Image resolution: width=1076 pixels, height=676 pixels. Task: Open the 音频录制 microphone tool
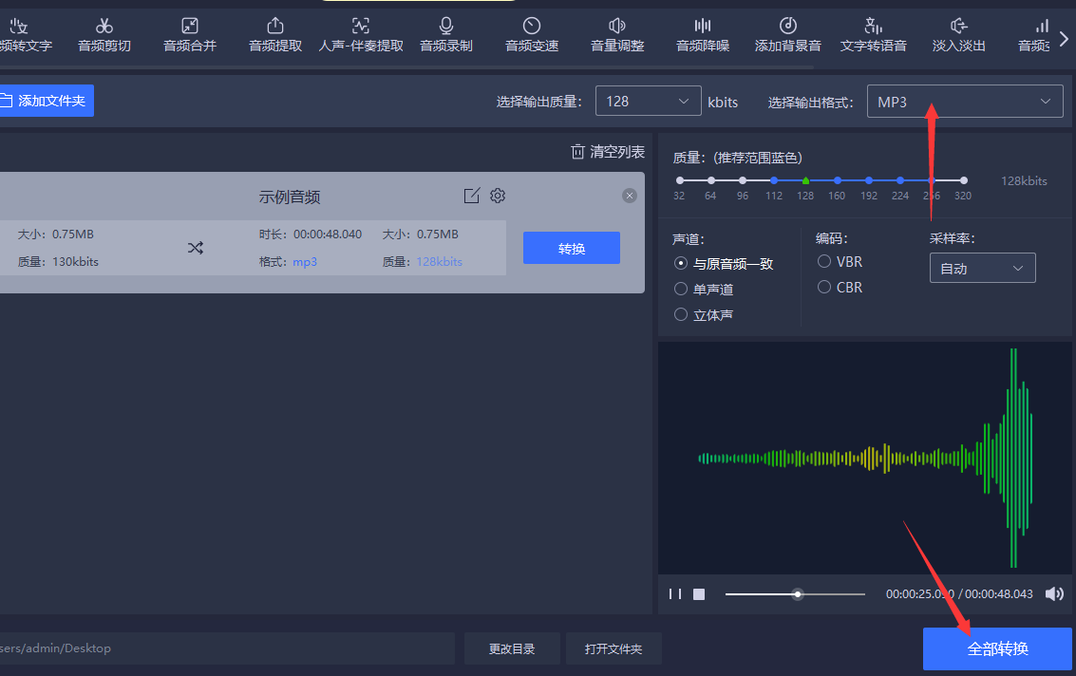point(446,35)
